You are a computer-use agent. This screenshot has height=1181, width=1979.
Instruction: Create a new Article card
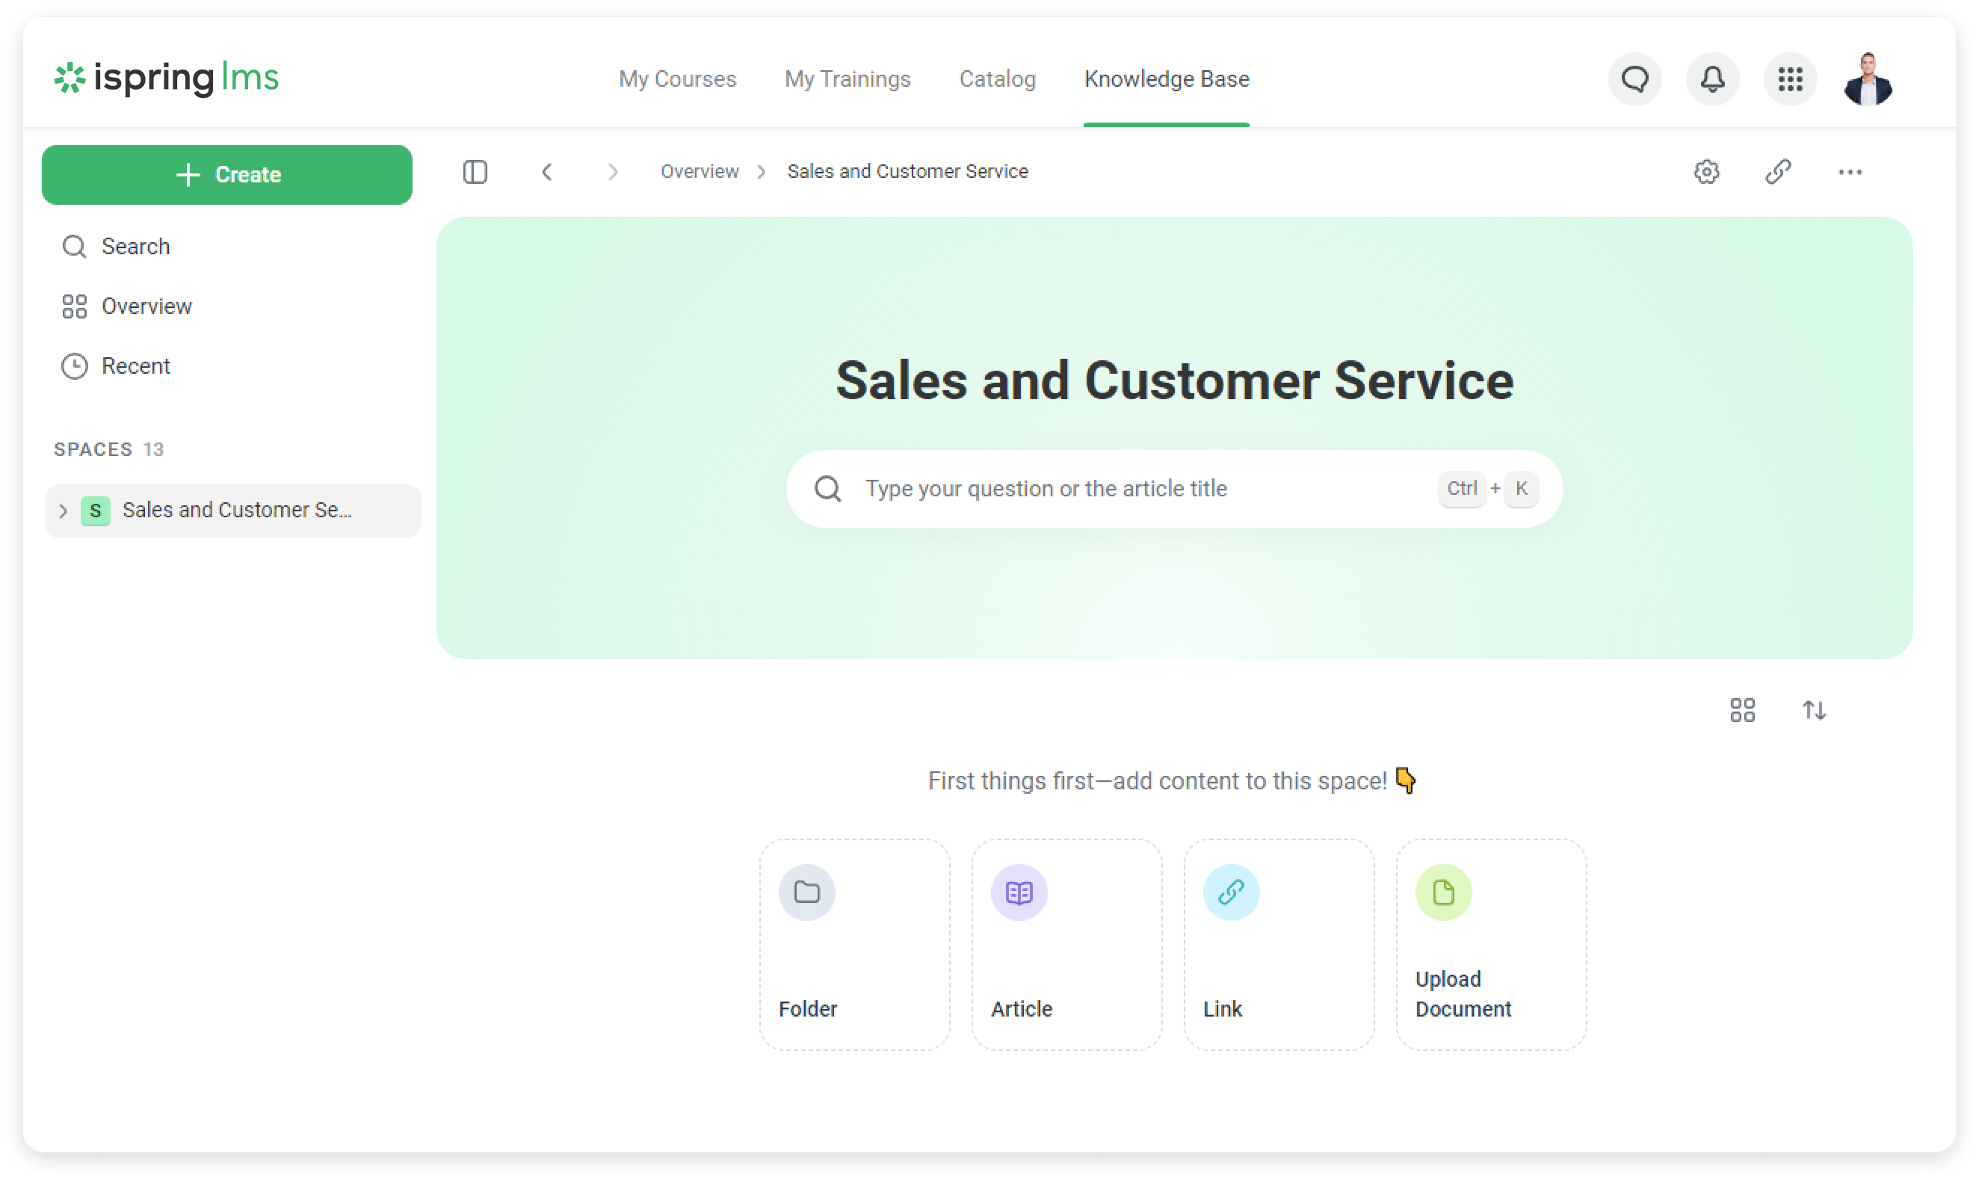click(x=1066, y=944)
